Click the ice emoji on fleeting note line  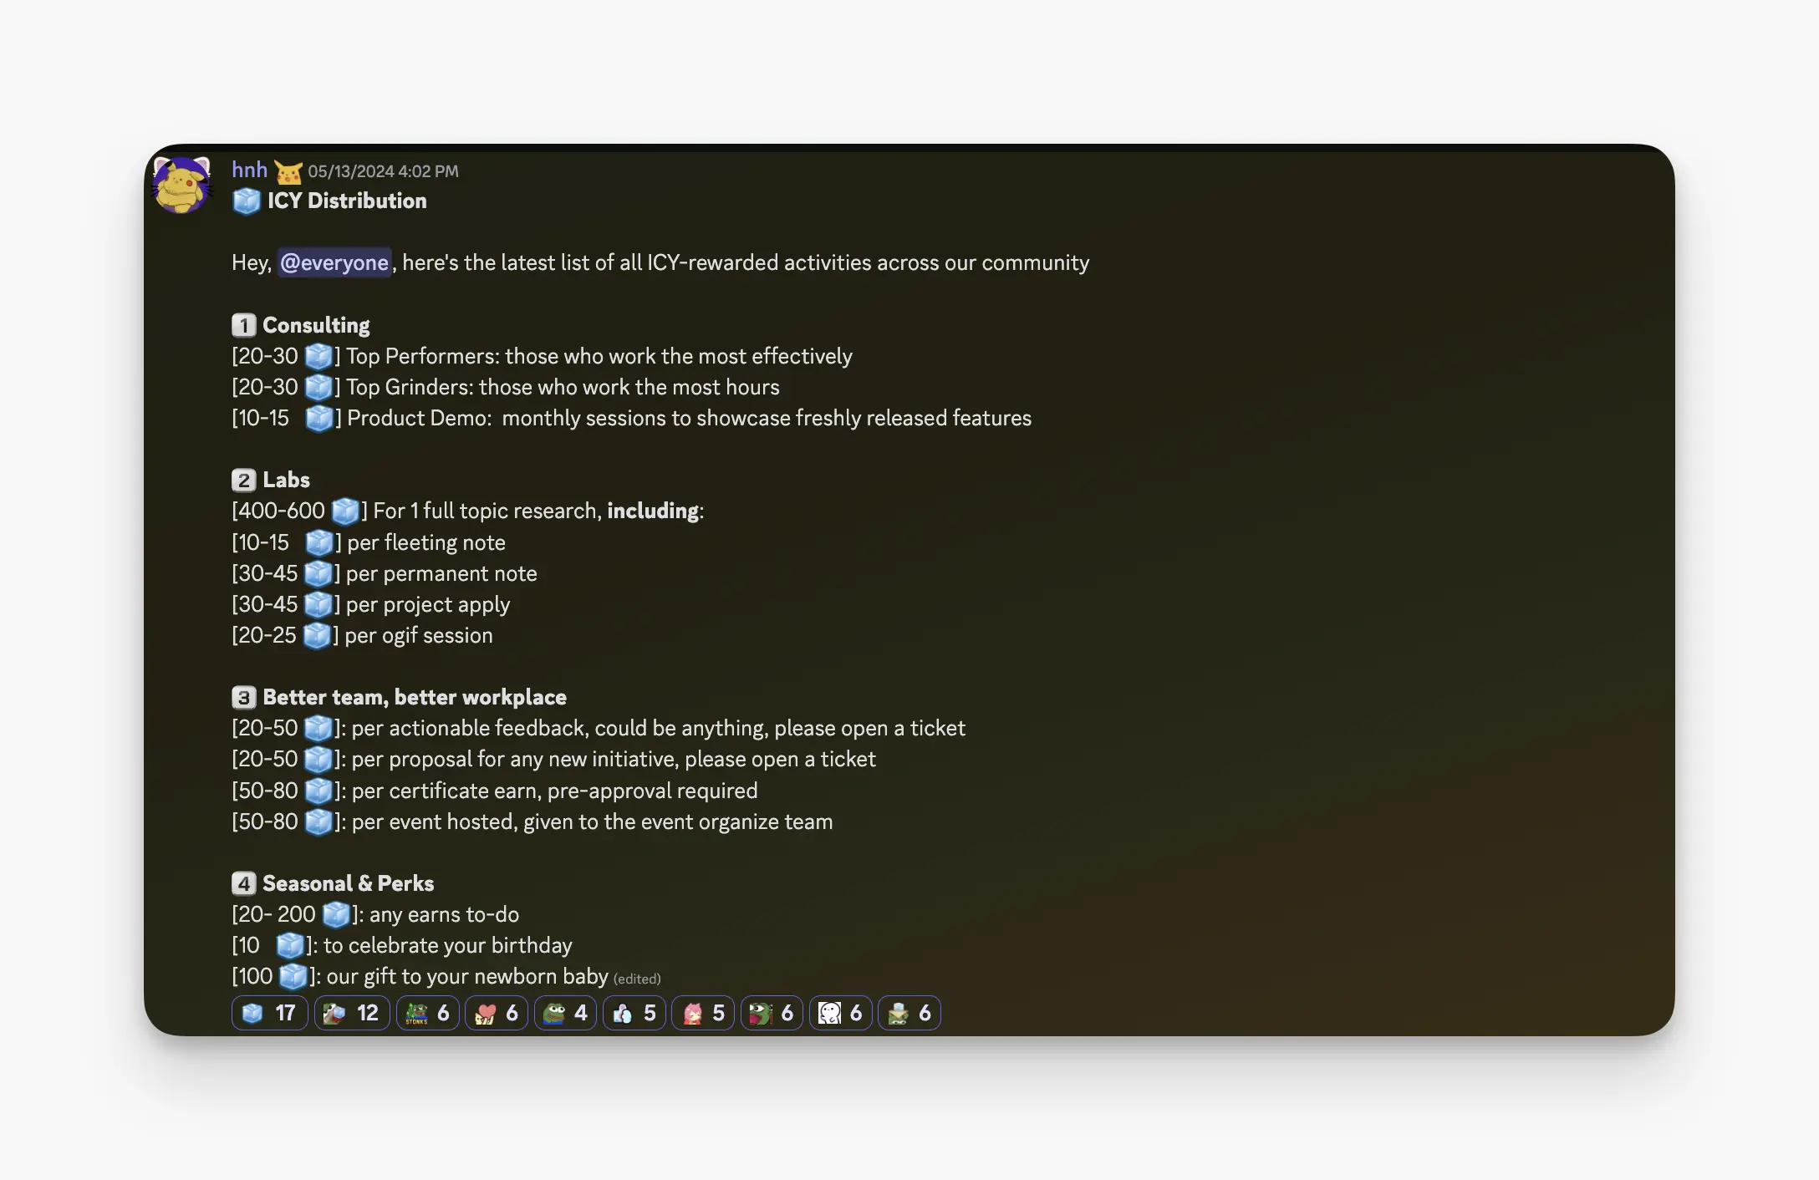(x=318, y=543)
